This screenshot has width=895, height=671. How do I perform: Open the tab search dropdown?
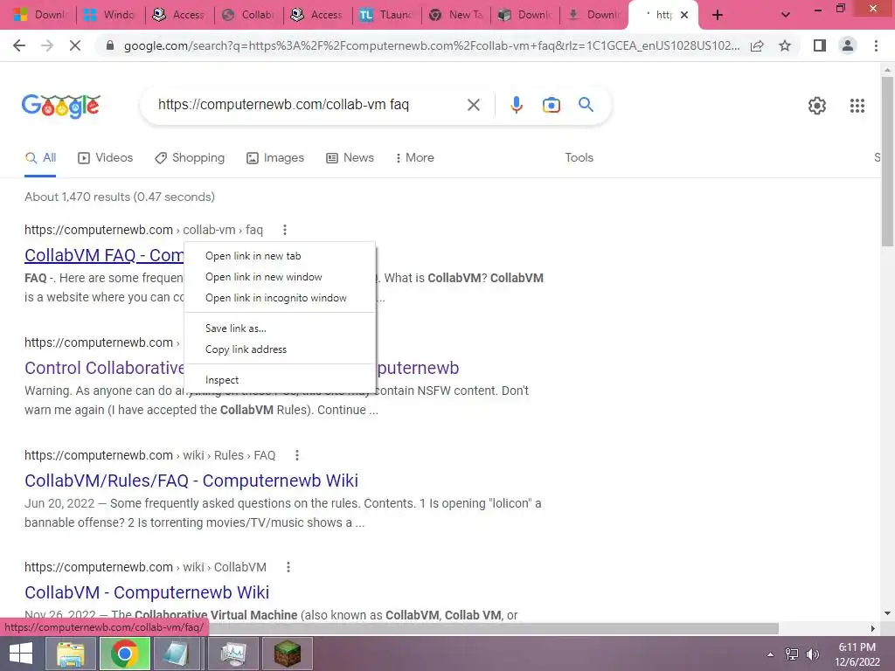[x=786, y=16]
